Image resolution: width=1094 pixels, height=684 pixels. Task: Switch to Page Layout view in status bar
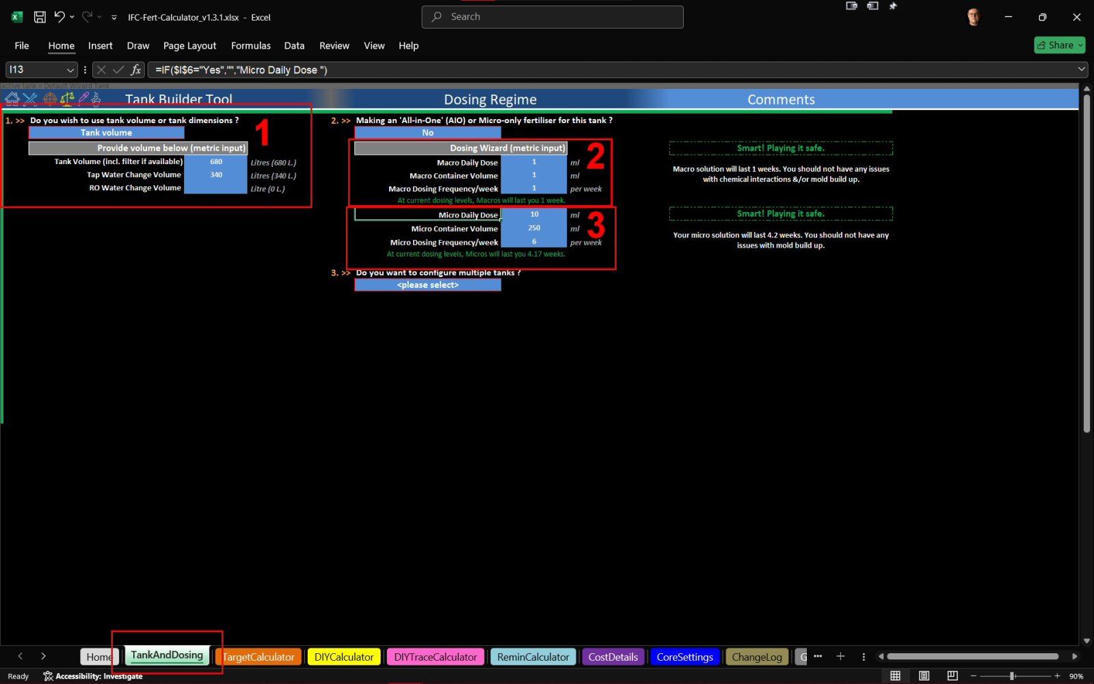[924, 676]
